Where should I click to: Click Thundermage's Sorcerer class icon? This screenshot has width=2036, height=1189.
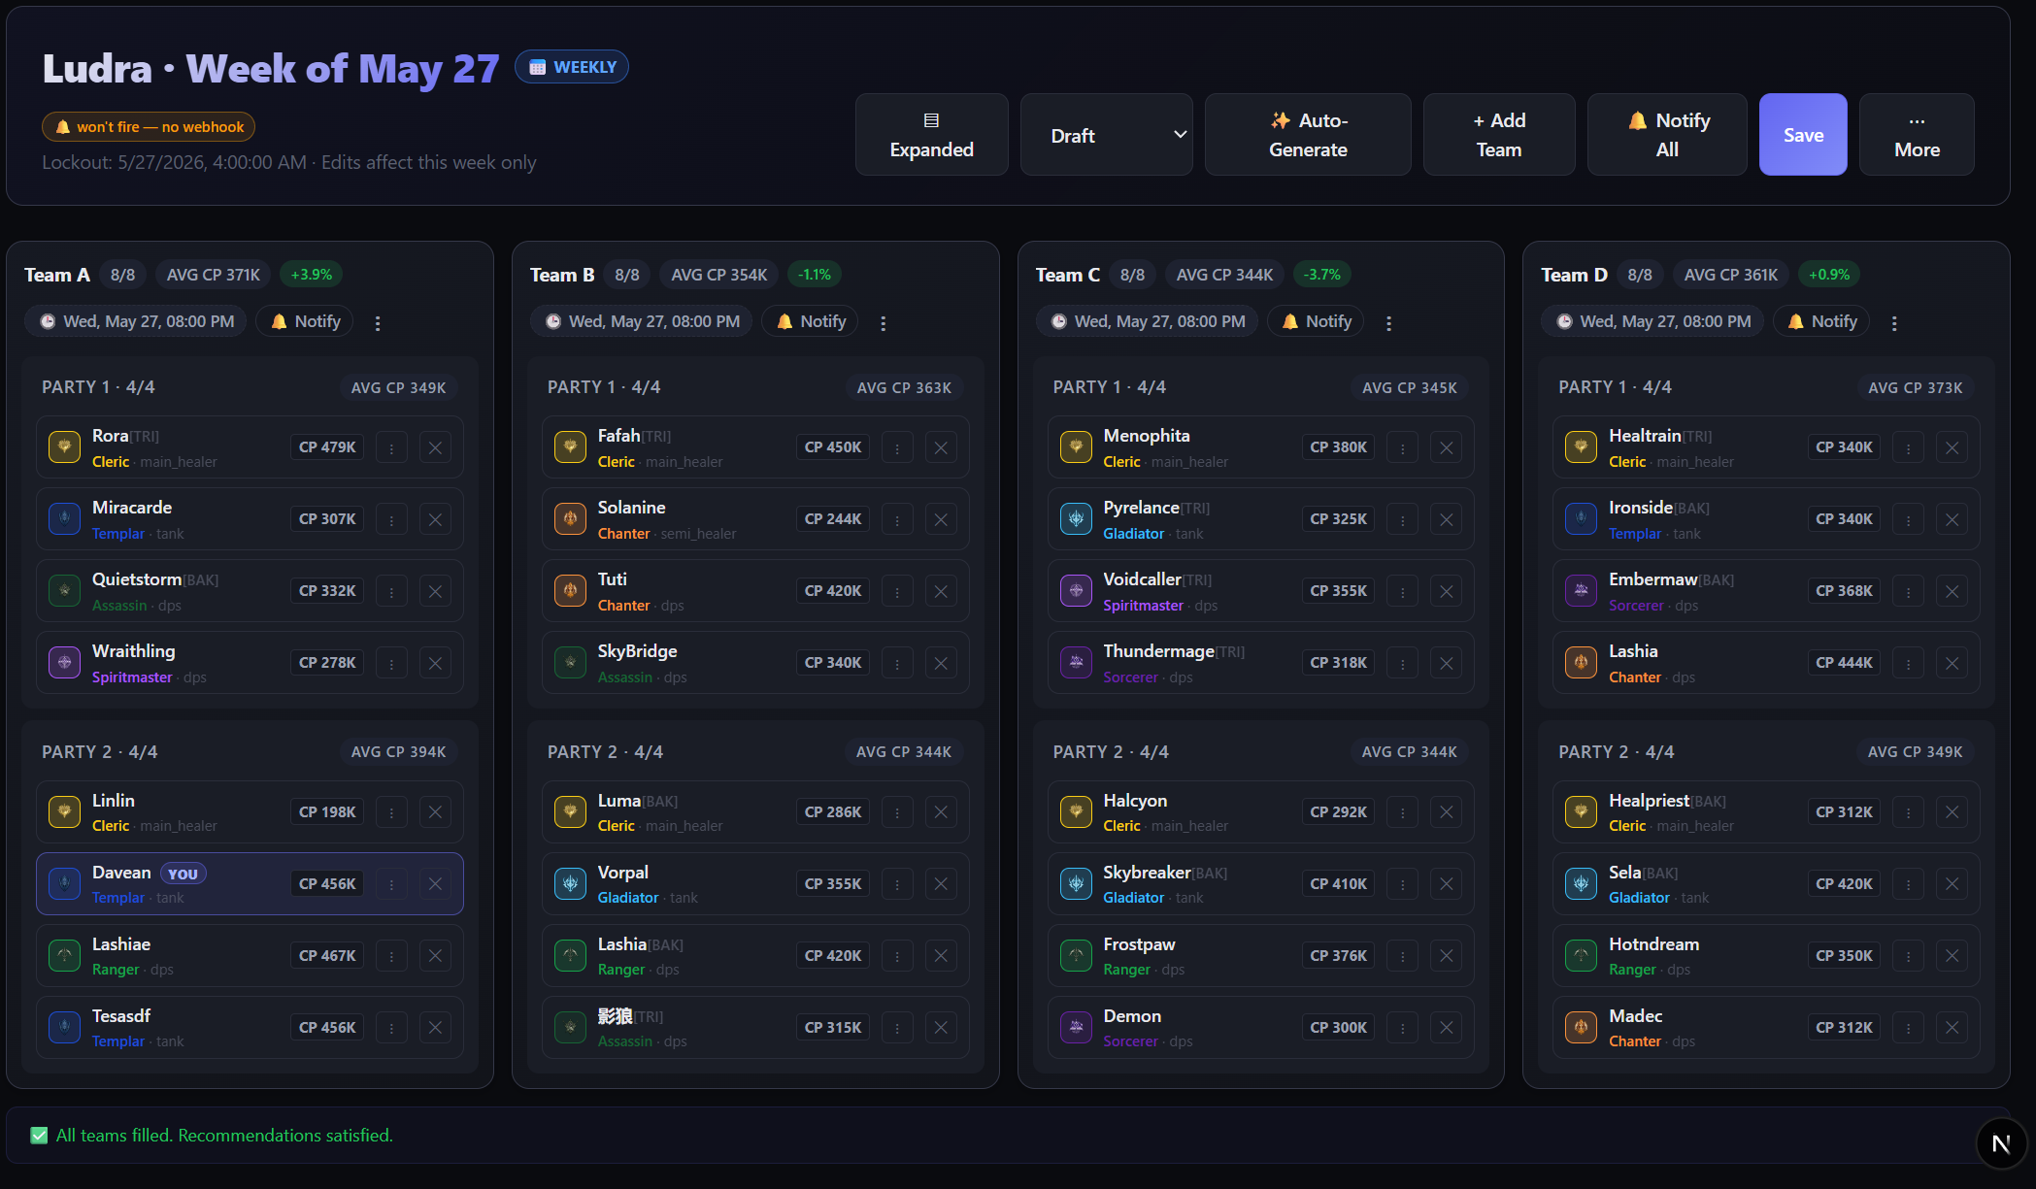tap(1076, 663)
